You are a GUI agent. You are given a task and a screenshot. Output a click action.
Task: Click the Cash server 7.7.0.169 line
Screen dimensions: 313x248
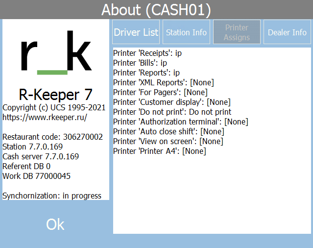[x=41, y=156]
